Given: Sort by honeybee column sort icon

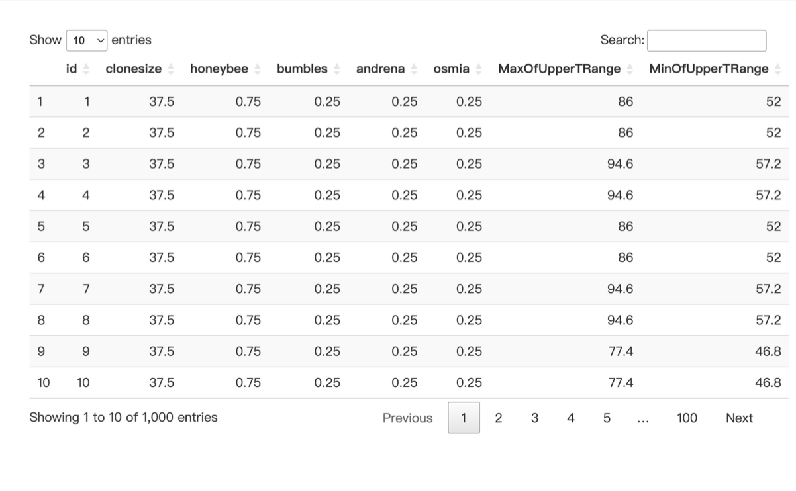Looking at the screenshot, I should click(x=258, y=69).
